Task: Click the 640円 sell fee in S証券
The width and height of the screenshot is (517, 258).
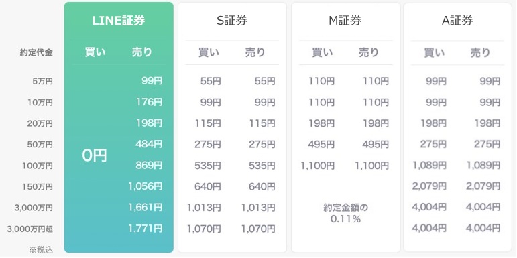Action: point(262,186)
